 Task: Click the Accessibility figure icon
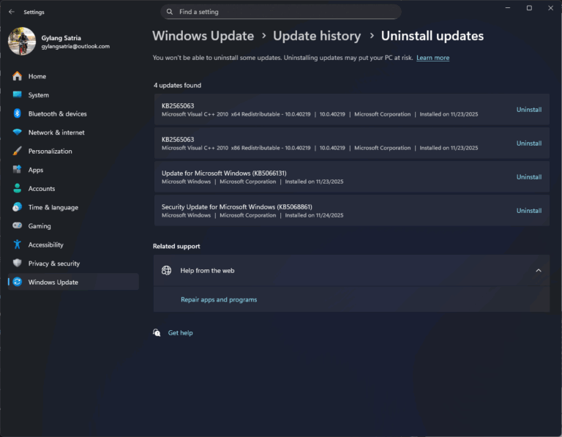click(17, 244)
